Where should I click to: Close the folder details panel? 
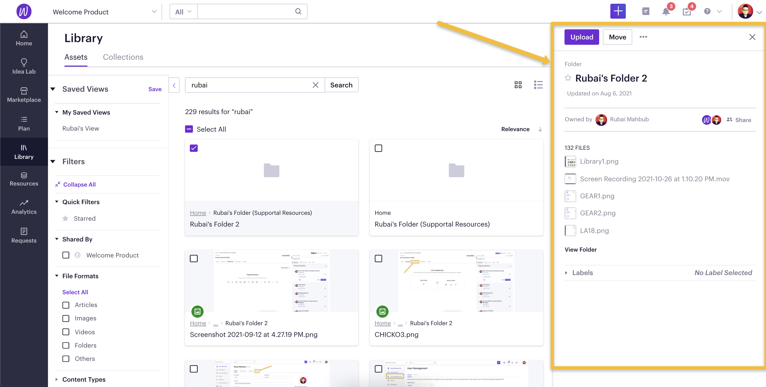(x=752, y=37)
